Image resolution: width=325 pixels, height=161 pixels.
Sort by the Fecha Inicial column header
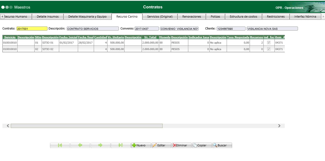[x=68, y=37]
